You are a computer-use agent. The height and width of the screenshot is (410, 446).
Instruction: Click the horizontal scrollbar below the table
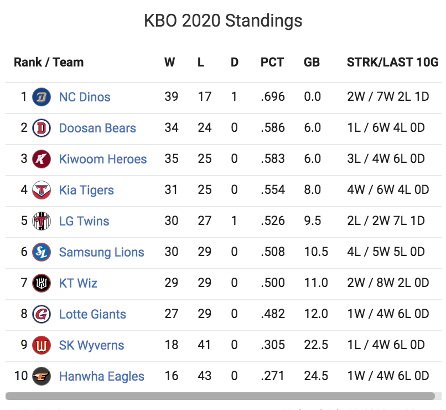(220, 396)
